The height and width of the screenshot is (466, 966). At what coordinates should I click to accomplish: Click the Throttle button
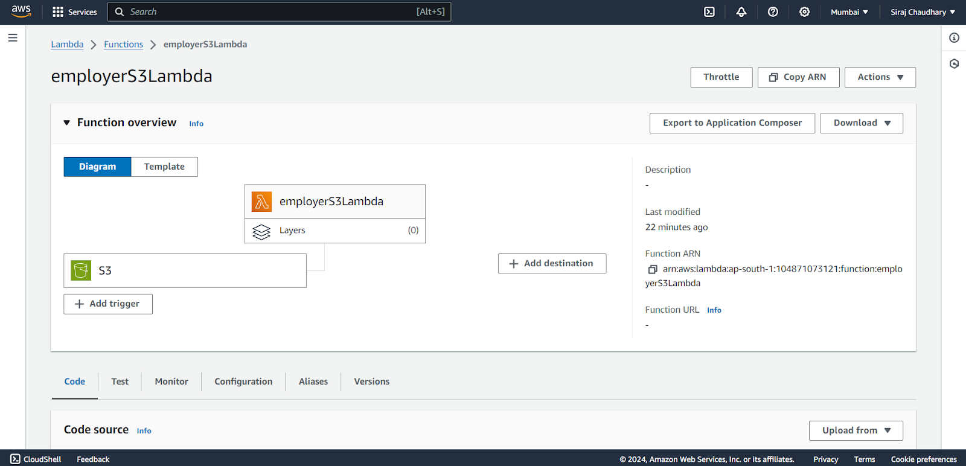(721, 77)
